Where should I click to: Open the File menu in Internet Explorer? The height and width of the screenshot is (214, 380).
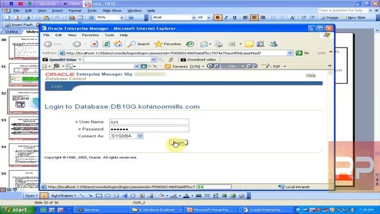click(46, 35)
